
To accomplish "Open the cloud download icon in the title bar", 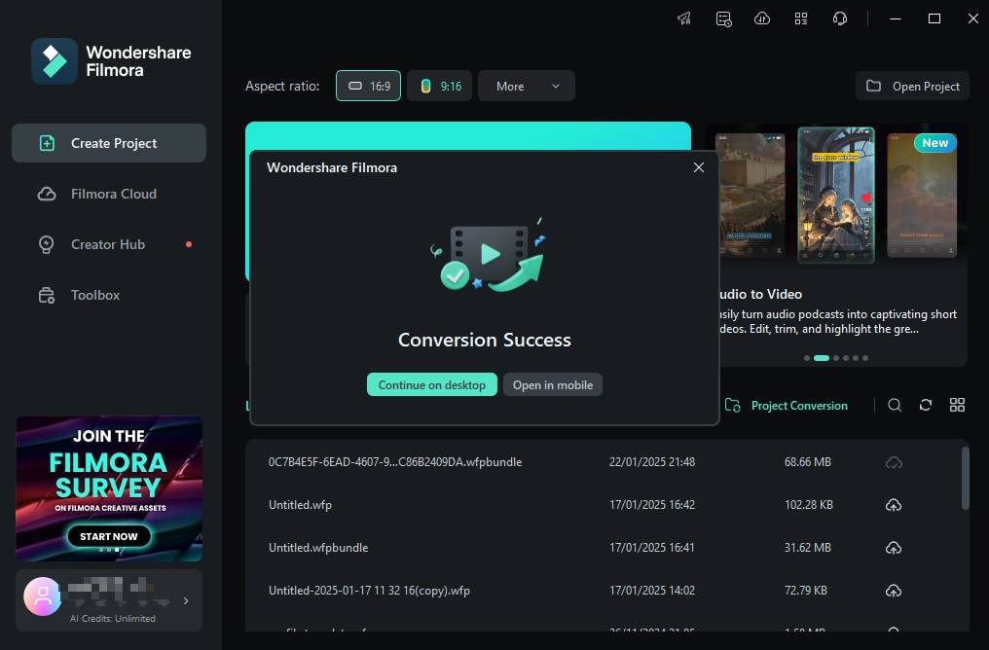I will coord(762,18).
